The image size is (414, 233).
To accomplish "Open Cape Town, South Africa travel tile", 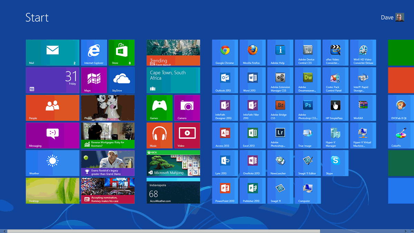I will coord(173,80).
